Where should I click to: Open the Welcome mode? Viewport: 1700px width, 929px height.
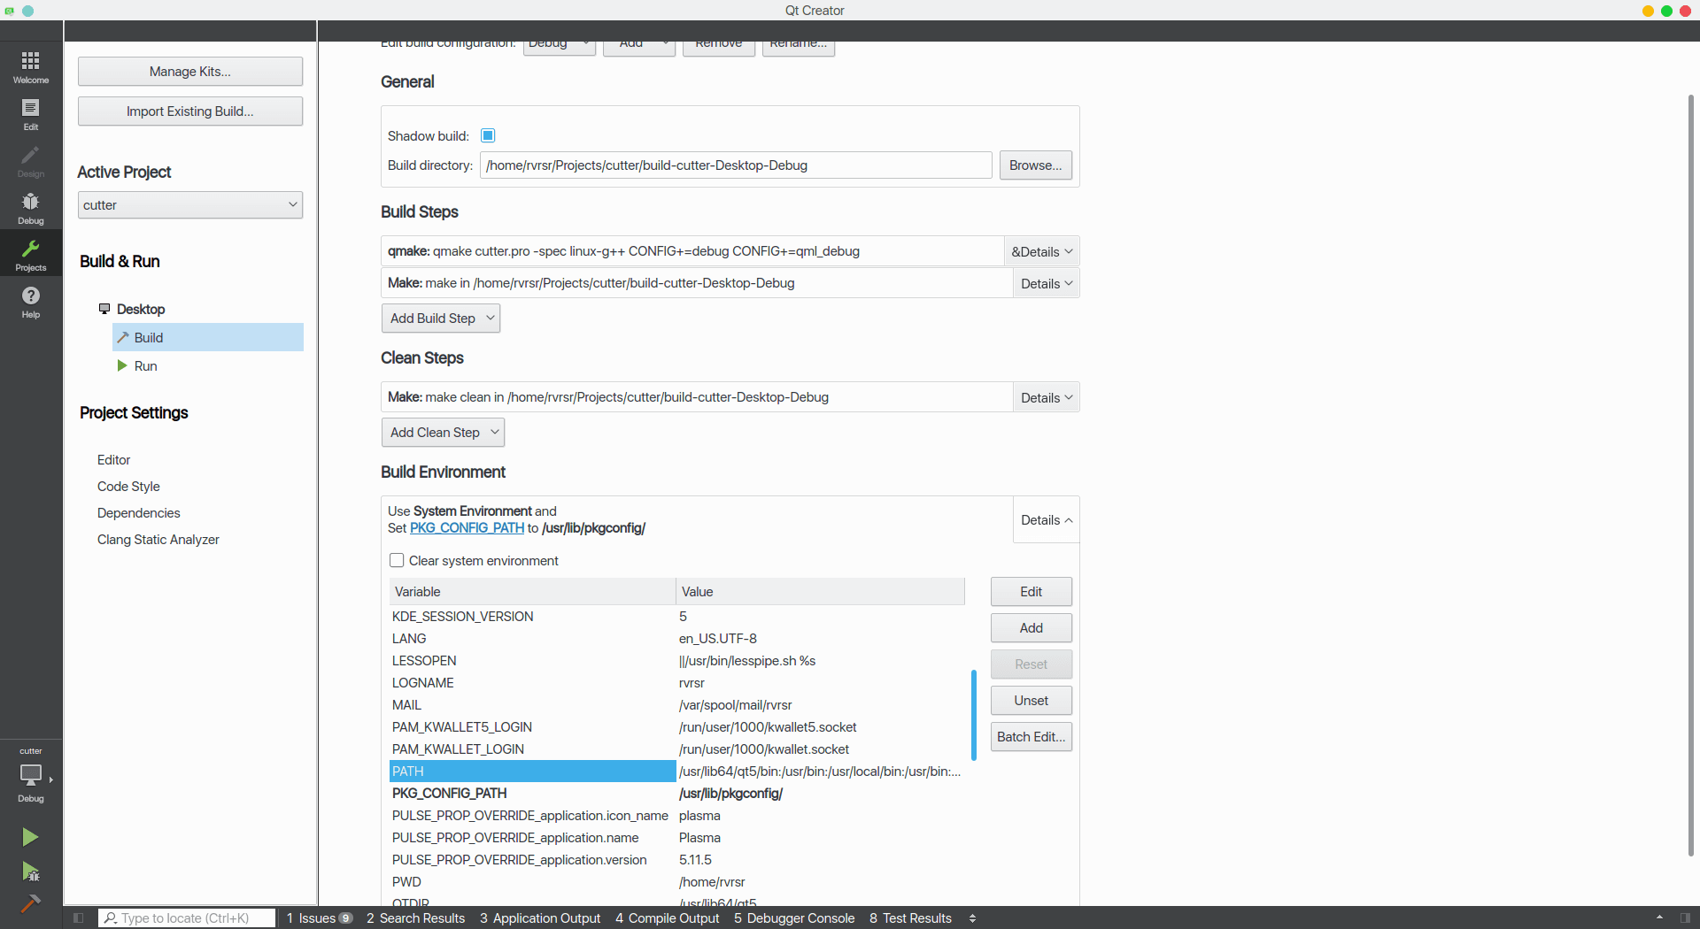click(31, 67)
